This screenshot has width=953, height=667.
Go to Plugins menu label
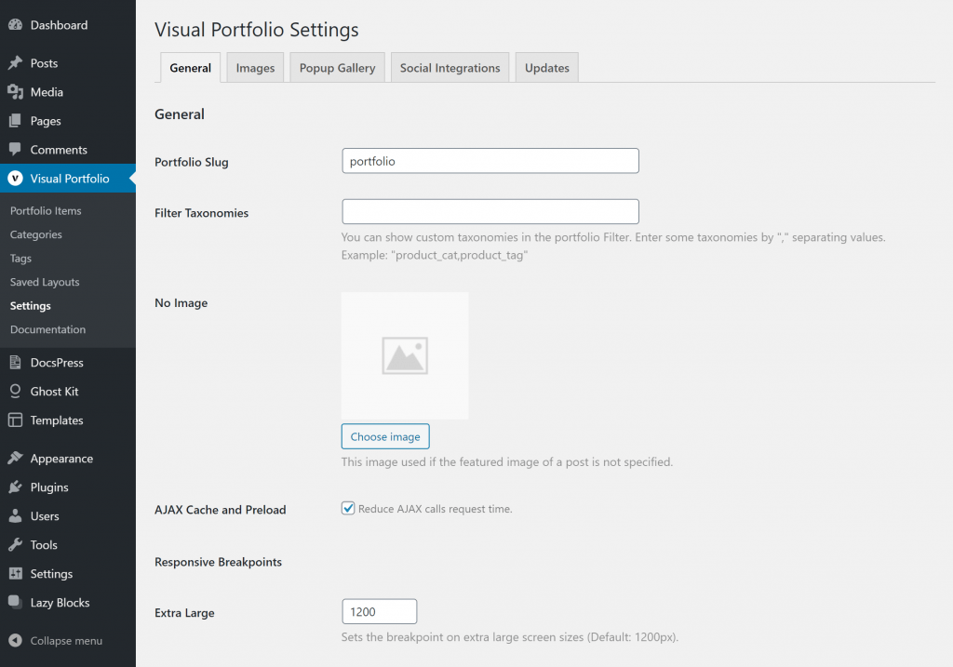coord(49,487)
